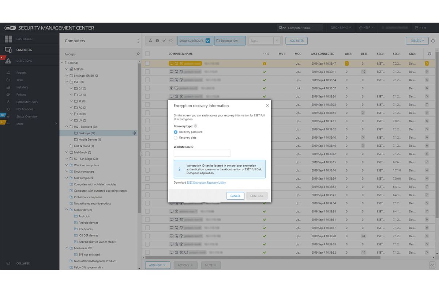Screen dimensions: 439x292
Task: Open Policies from the sidebar
Action: pyautogui.click(x=21, y=95)
